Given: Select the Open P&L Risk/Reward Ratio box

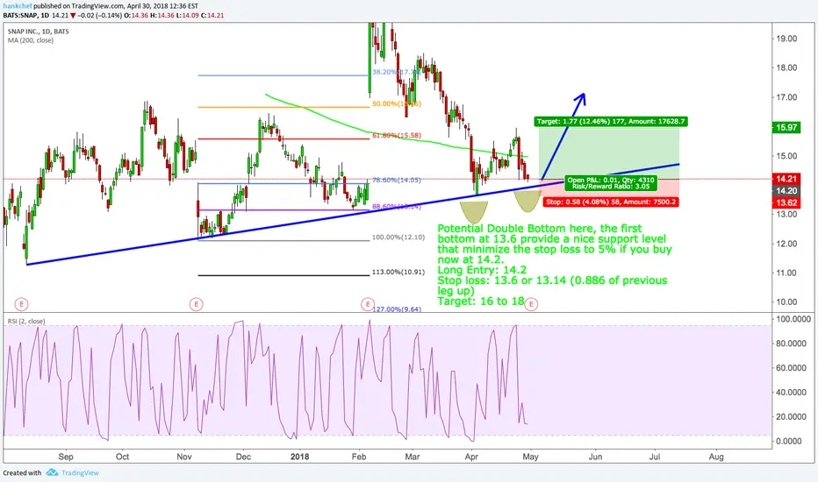Looking at the screenshot, I should coord(610,183).
